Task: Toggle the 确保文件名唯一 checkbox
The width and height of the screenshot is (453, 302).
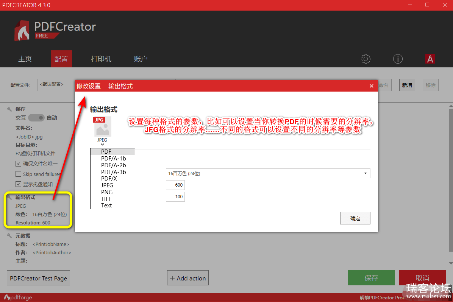Action: pyautogui.click(x=18, y=164)
